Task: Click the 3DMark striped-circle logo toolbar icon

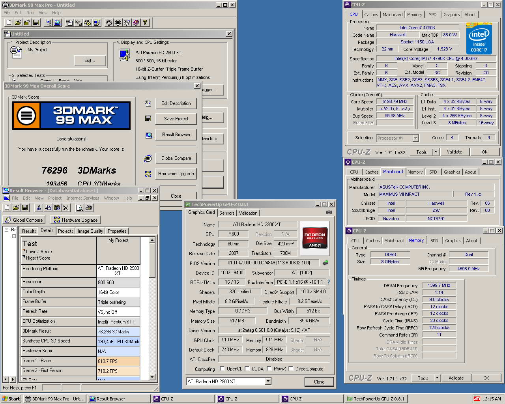Action: (118, 23)
